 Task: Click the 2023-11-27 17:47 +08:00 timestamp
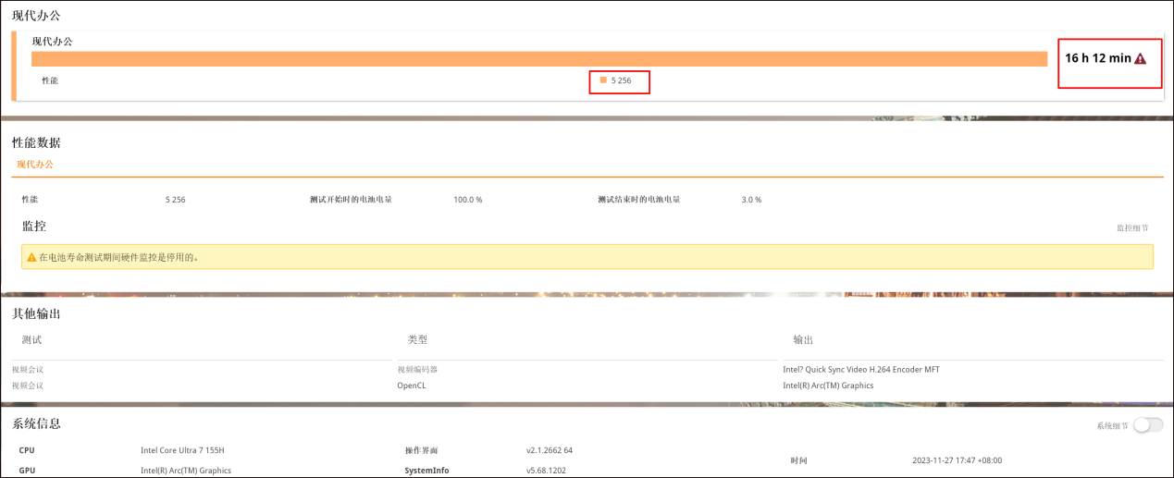pyautogui.click(x=957, y=460)
